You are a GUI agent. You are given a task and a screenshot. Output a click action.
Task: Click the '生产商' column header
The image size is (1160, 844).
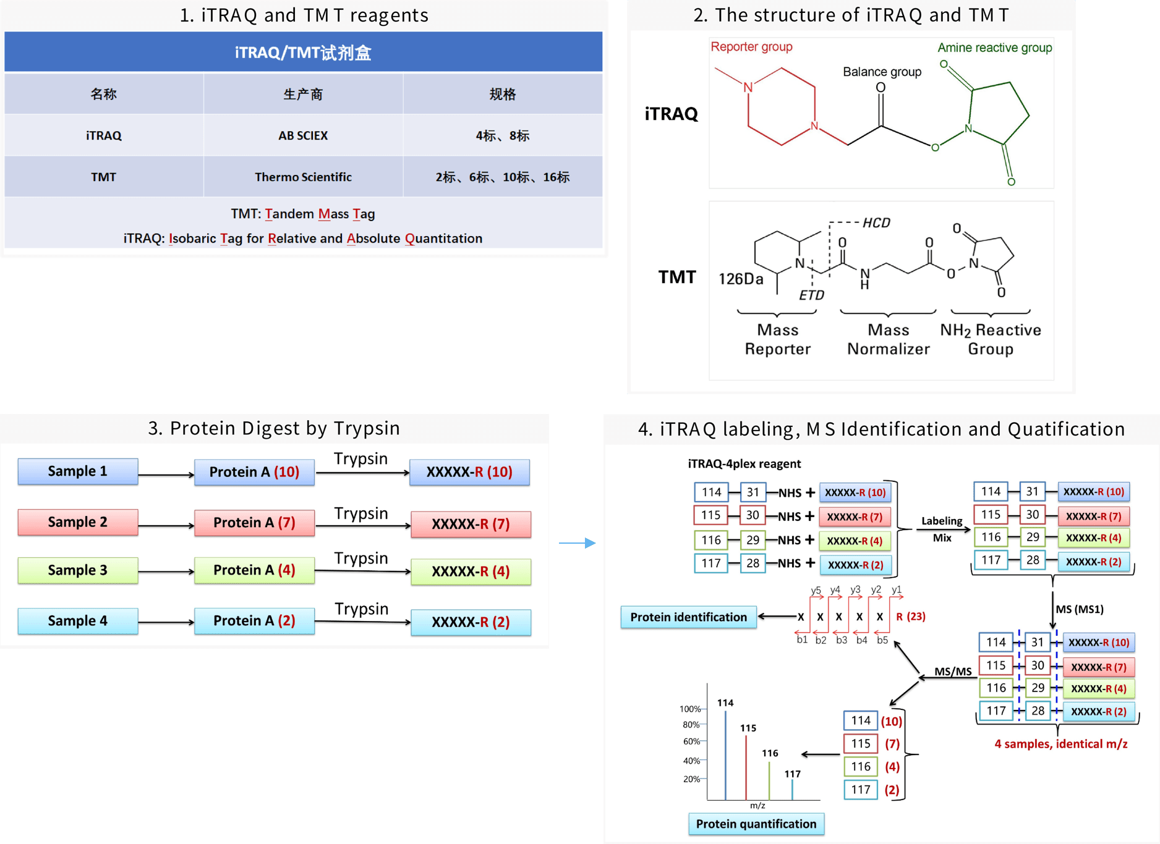point(303,94)
